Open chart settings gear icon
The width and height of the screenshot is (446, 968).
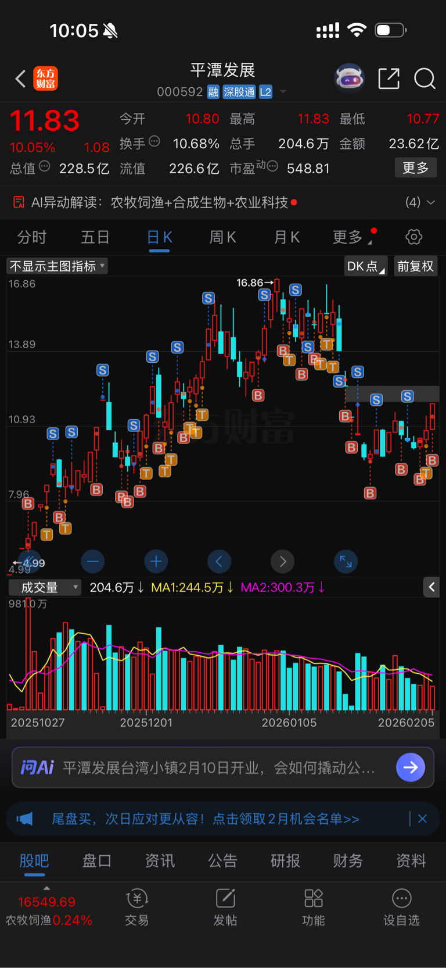point(413,237)
